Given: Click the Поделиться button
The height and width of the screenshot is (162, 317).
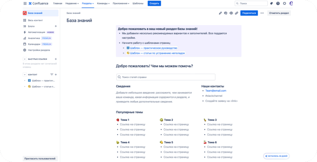Looking at the screenshot, I should point(249,13).
